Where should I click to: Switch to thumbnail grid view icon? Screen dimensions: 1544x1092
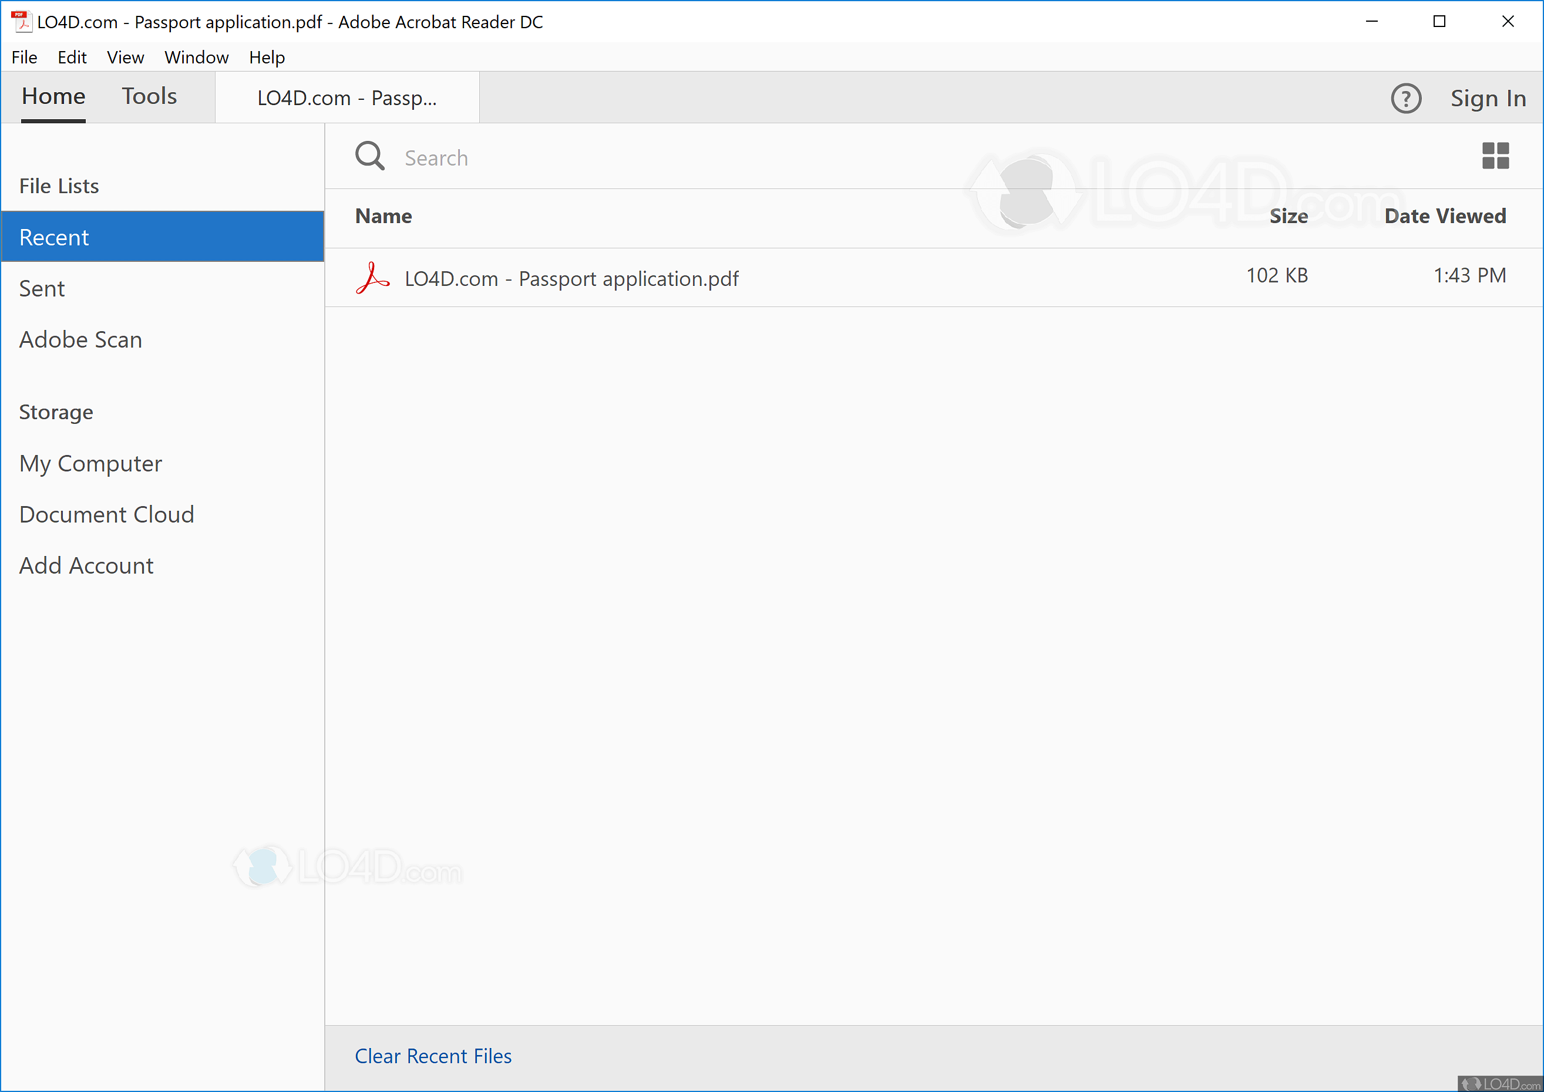coord(1495,156)
